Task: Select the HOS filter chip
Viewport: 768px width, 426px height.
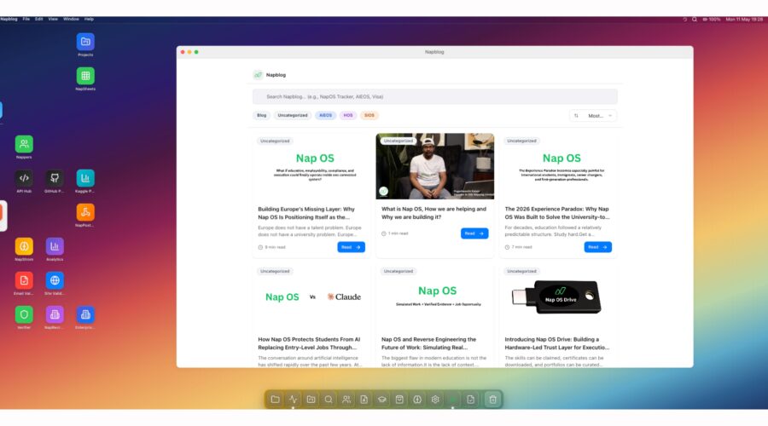Action: pos(348,115)
